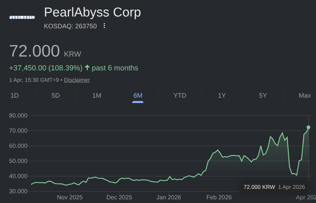Click the past 6 months text
316x203 pixels.
tap(115, 68)
